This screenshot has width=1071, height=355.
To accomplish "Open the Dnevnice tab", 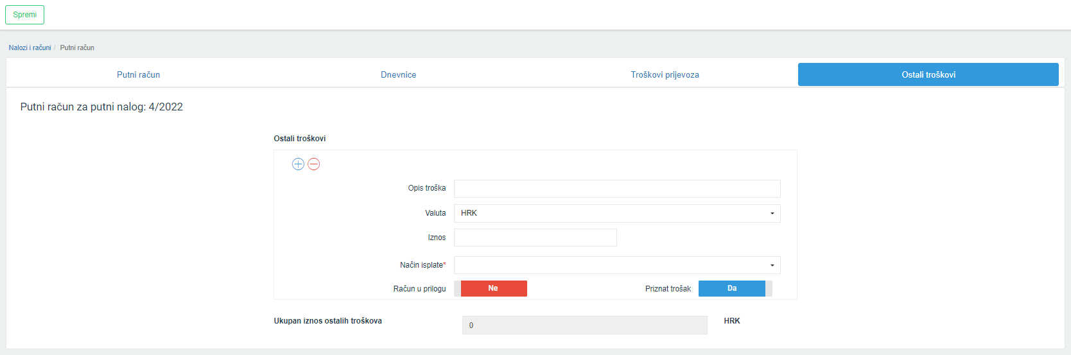I will point(398,74).
